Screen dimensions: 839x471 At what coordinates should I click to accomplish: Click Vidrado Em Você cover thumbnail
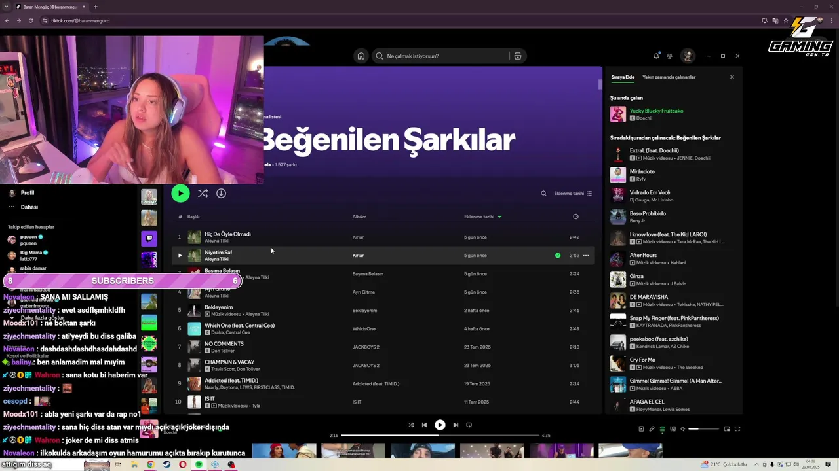618,196
